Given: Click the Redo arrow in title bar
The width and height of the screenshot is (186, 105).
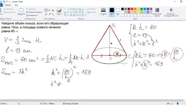Looking at the screenshot, I should pyautogui.click(x=7, y=2).
